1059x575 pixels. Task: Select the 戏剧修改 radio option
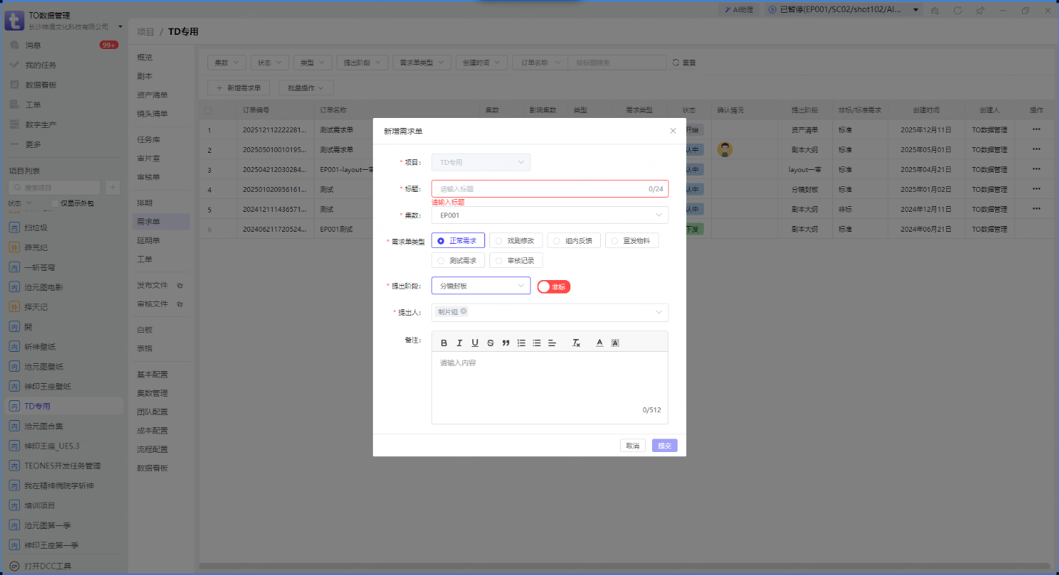(516, 241)
